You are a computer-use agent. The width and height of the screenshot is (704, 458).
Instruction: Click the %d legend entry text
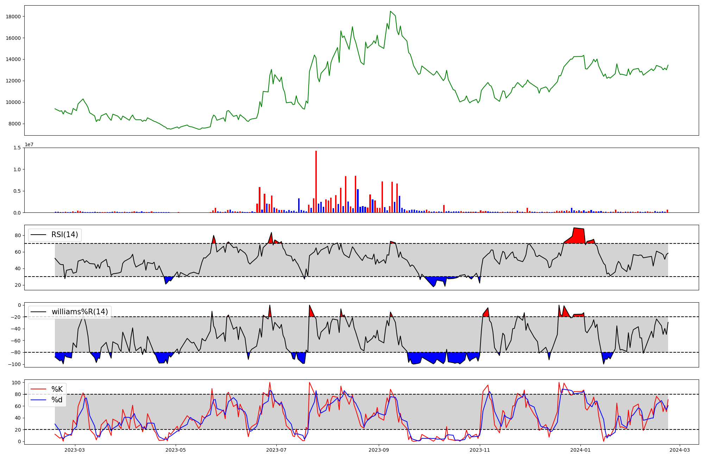point(57,400)
